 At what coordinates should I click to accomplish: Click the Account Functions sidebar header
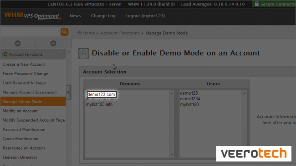pos(33,54)
